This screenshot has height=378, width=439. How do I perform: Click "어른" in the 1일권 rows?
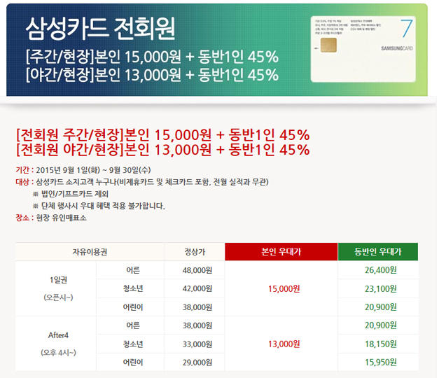[133, 270]
